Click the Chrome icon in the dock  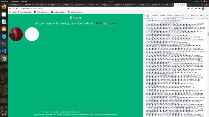[x=4, y=58]
